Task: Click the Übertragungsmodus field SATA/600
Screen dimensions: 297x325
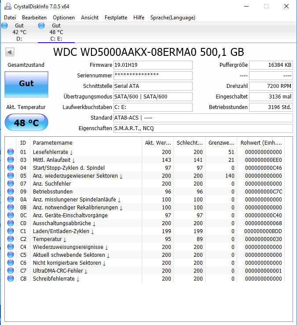Action: coord(153,97)
